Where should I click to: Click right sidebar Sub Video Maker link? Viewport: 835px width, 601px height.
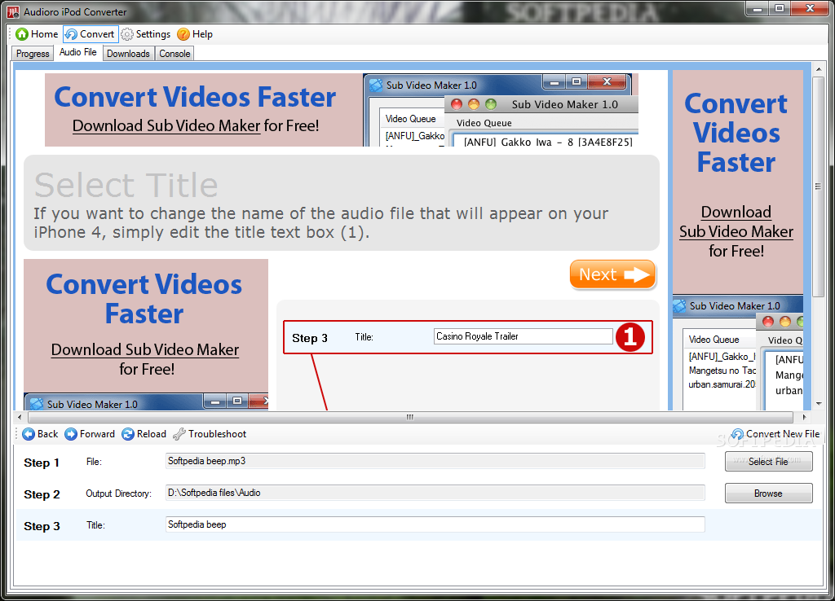[736, 222]
